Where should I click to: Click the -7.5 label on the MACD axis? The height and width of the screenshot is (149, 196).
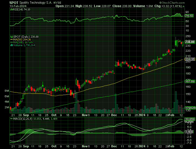(x=189, y=143)
